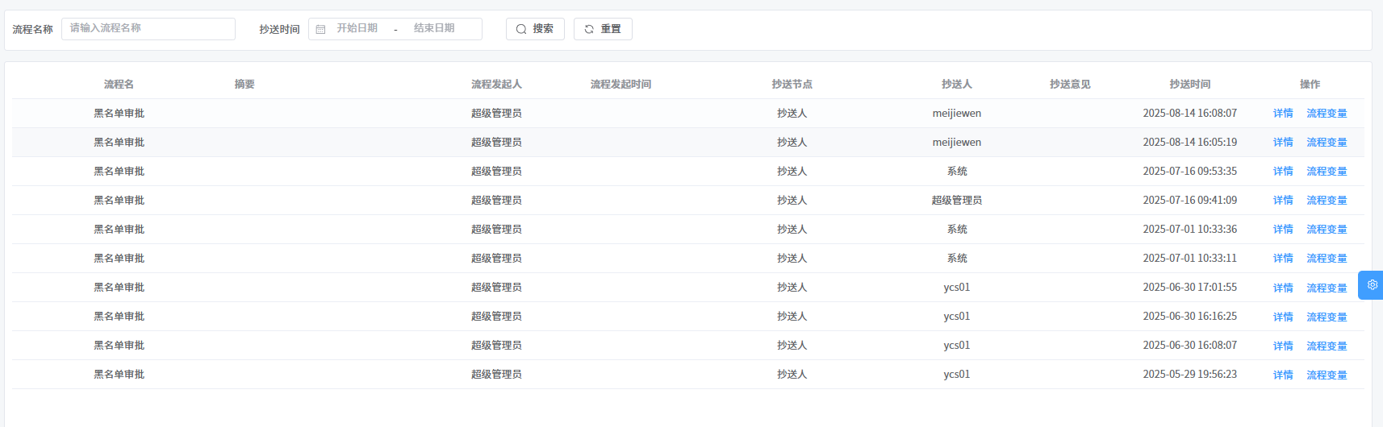The image size is (1383, 427).
Task: Click the 搜索 search button
Action: (x=535, y=29)
